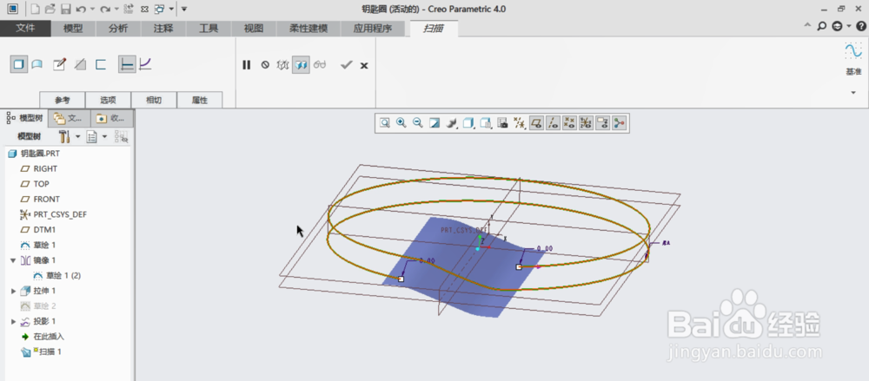Viewport: 869px width, 381px height.
Task: Toggle attached preview mode
Action: (301, 65)
